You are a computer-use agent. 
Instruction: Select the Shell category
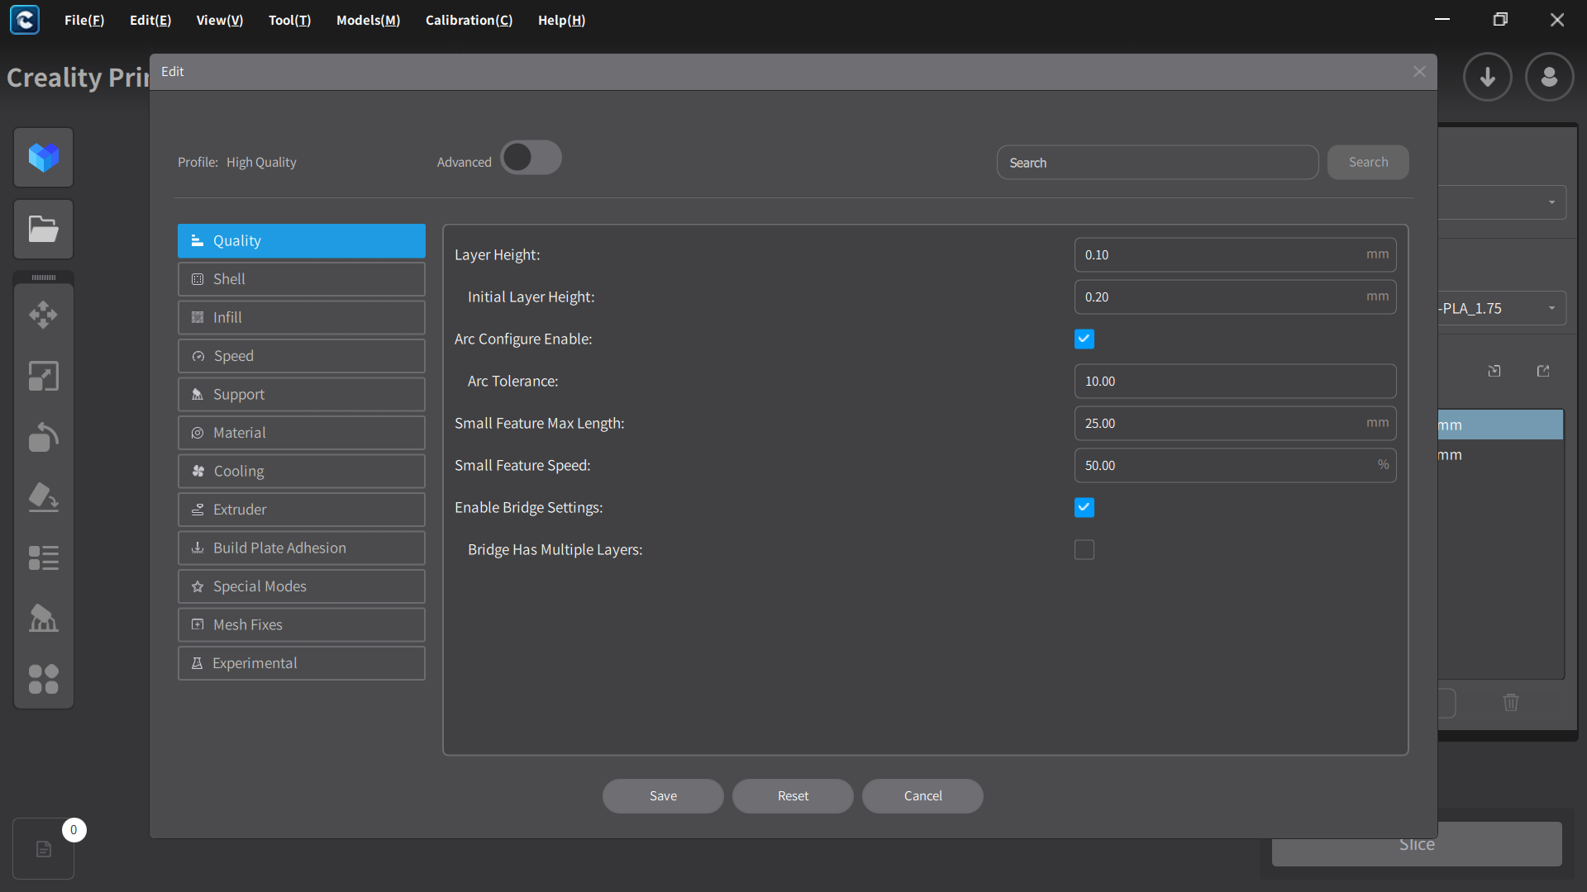(x=302, y=279)
